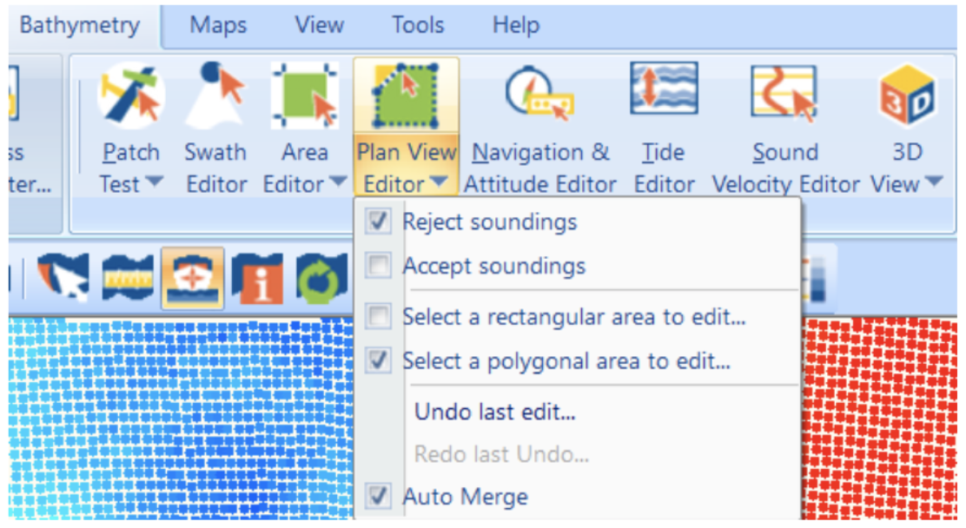
Task: Click the 3D View cube icon
Action: pos(906,96)
